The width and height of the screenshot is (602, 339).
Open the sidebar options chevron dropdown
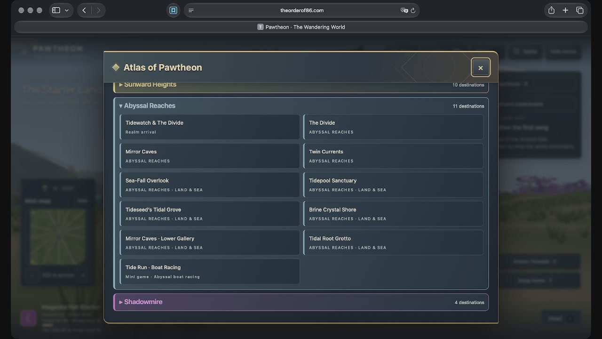[x=67, y=10]
